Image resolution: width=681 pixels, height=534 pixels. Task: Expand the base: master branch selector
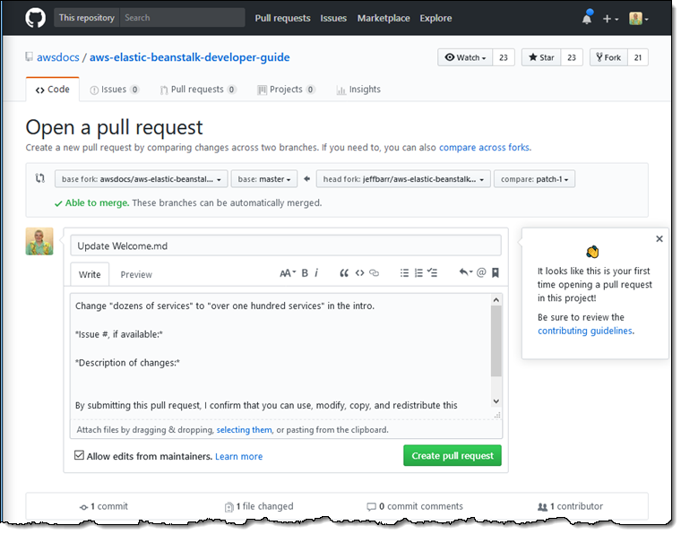click(263, 179)
